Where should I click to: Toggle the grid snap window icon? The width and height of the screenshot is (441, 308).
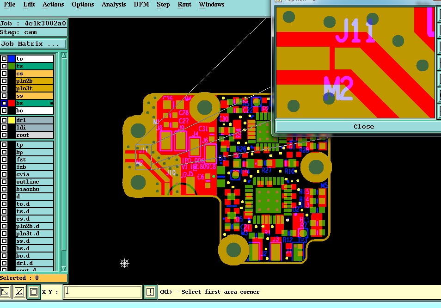pos(33,292)
